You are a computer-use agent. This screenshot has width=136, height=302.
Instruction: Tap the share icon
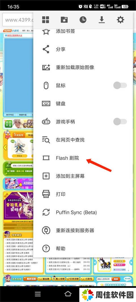pos(46,49)
